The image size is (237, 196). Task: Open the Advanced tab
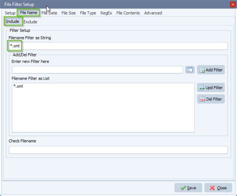[153, 13]
